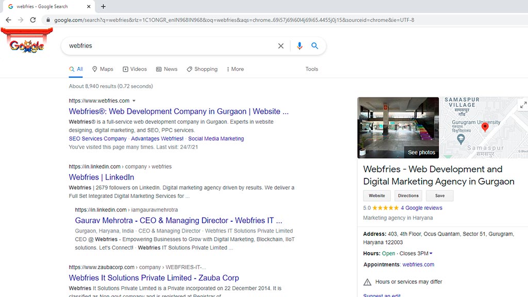The height and width of the screenshot is (297, 528).
Task: Click the Suggest an edit link
Action: tap(382, 295)
